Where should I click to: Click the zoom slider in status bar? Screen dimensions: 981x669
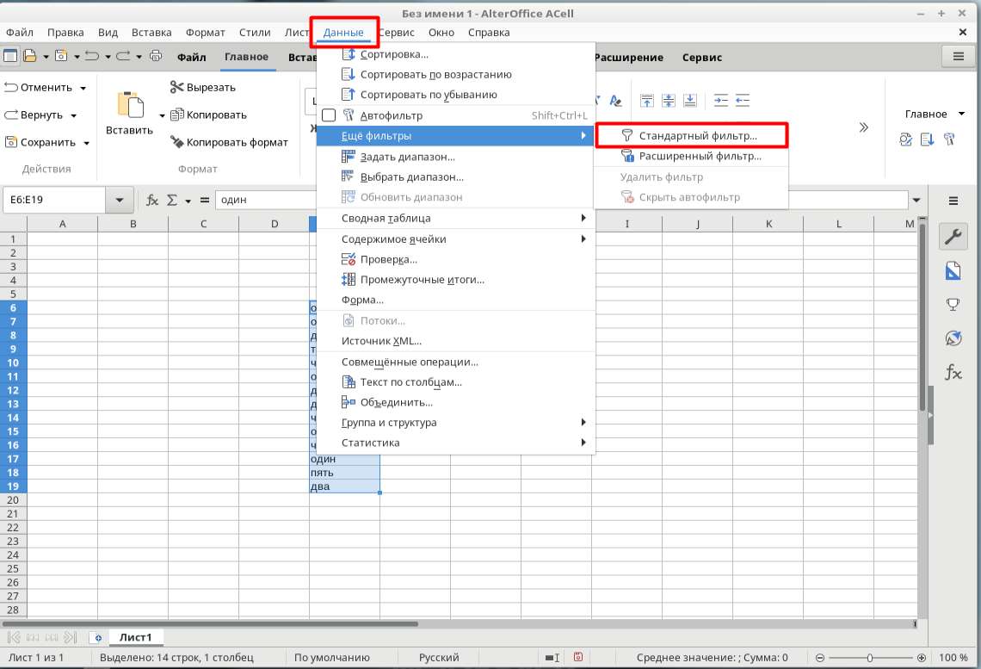[870, 658]
